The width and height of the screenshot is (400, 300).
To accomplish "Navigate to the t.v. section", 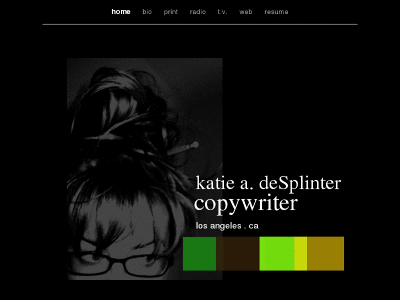I will [222, 12].
